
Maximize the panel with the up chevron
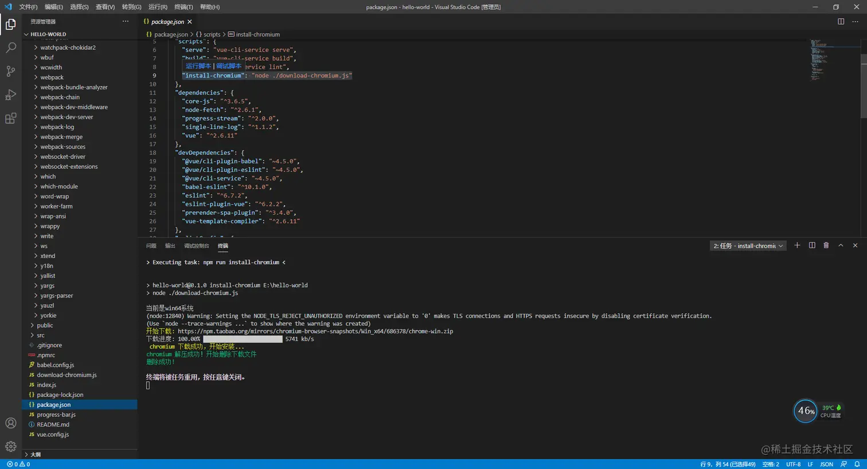(x=841, y=246)
